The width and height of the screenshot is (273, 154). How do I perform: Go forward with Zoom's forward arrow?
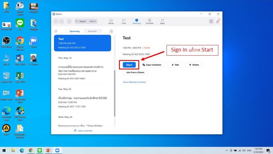coord(61,21)
